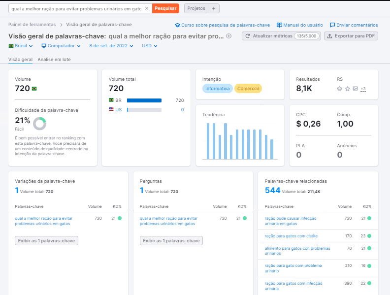Screen dimensions: 390x295
Task: Click the Brazil flag beside Volume 720
Action: pyautogui.click(x=34, y=89)
